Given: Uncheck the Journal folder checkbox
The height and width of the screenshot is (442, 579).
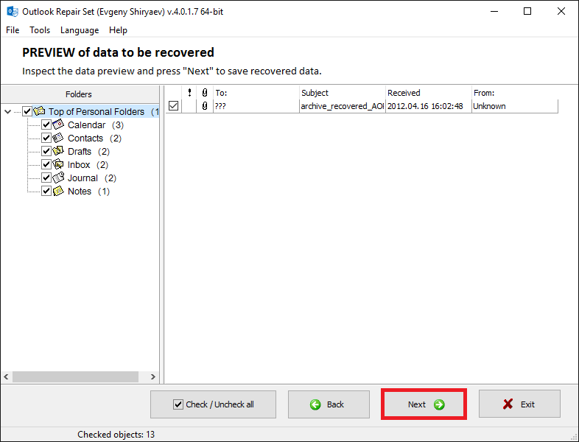Looking at the screenshot, I should pyautogui.click(x=46, y=178).
